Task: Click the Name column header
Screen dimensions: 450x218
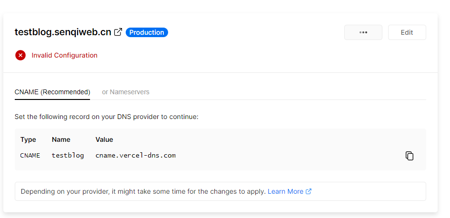Action: click(x=61, y=139)
